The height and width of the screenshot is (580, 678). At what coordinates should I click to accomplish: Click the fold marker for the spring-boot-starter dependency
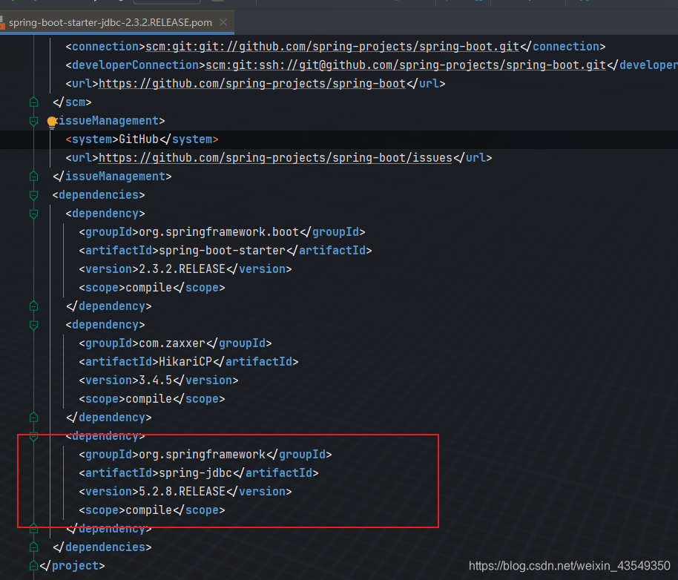pos(33,213)
